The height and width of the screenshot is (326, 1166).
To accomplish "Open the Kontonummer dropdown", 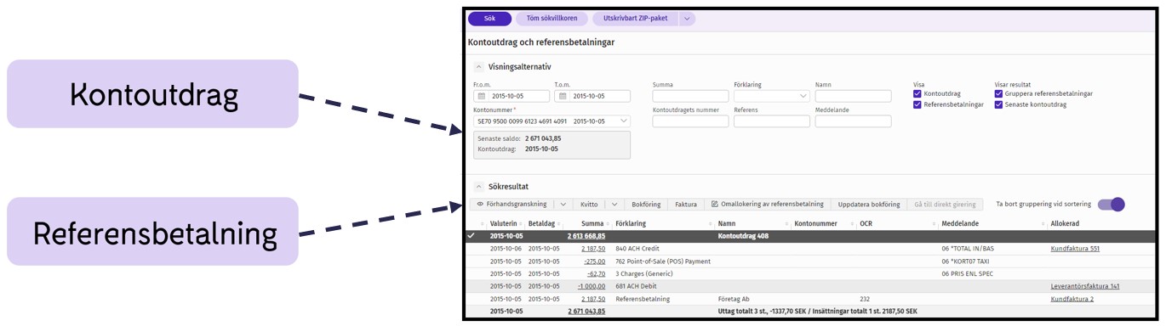I will 624,121.
